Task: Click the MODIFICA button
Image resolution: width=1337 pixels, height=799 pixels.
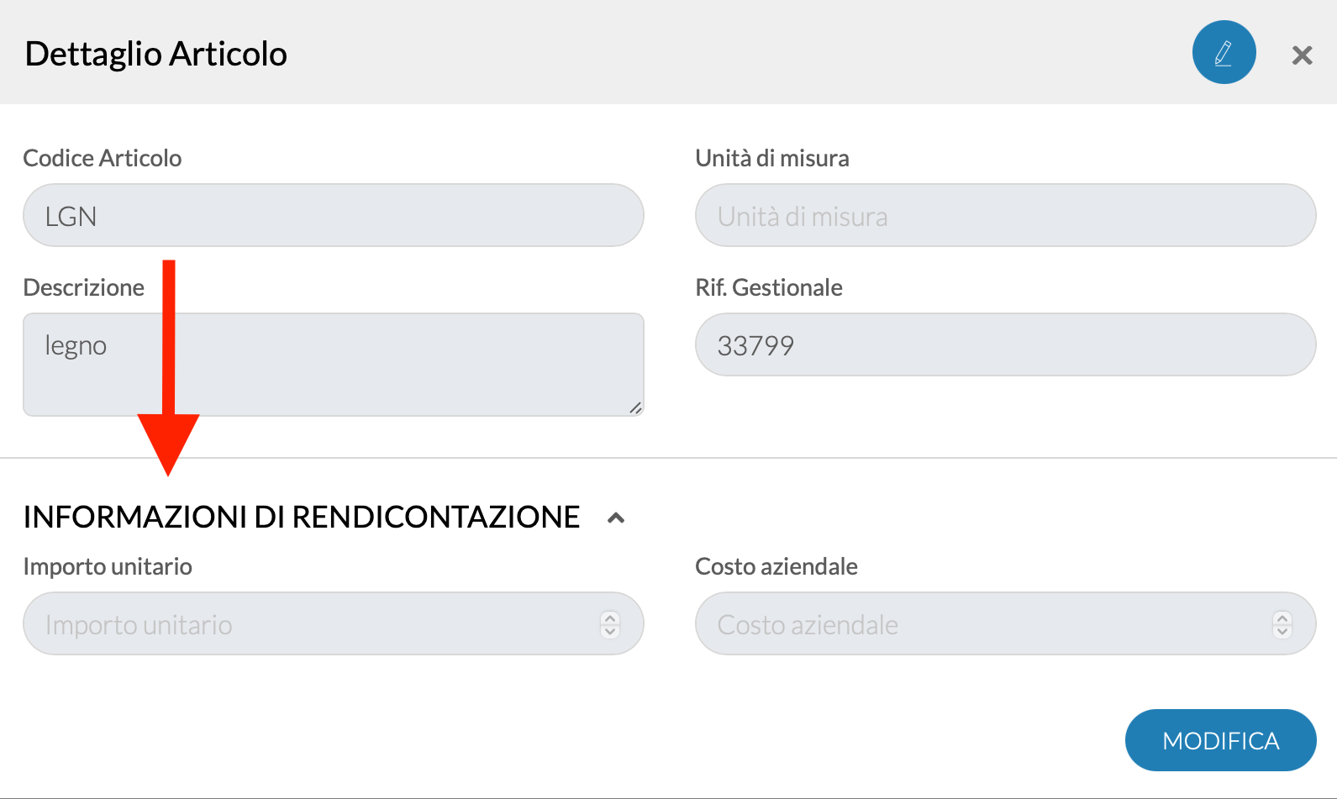Action: 1220,740
